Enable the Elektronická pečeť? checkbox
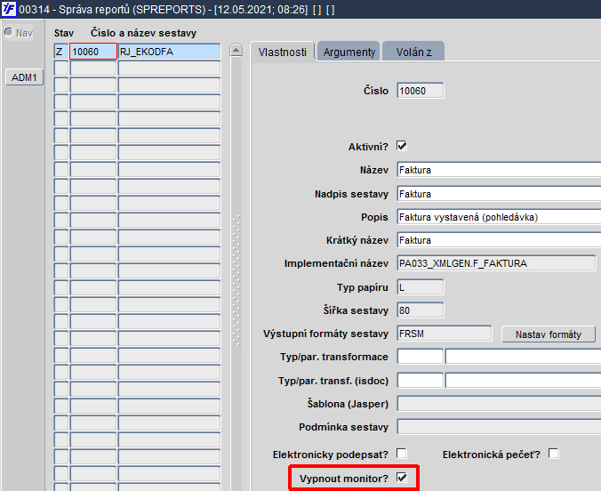 coord(554,454)
